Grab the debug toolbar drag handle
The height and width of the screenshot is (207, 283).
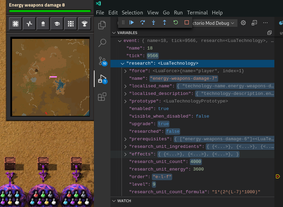(123, 22)
